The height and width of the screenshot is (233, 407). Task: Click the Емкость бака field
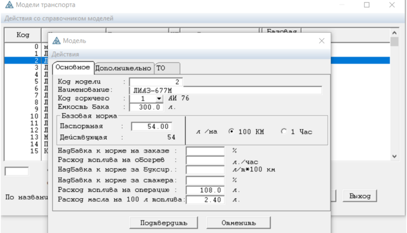(x=147, y=107)
